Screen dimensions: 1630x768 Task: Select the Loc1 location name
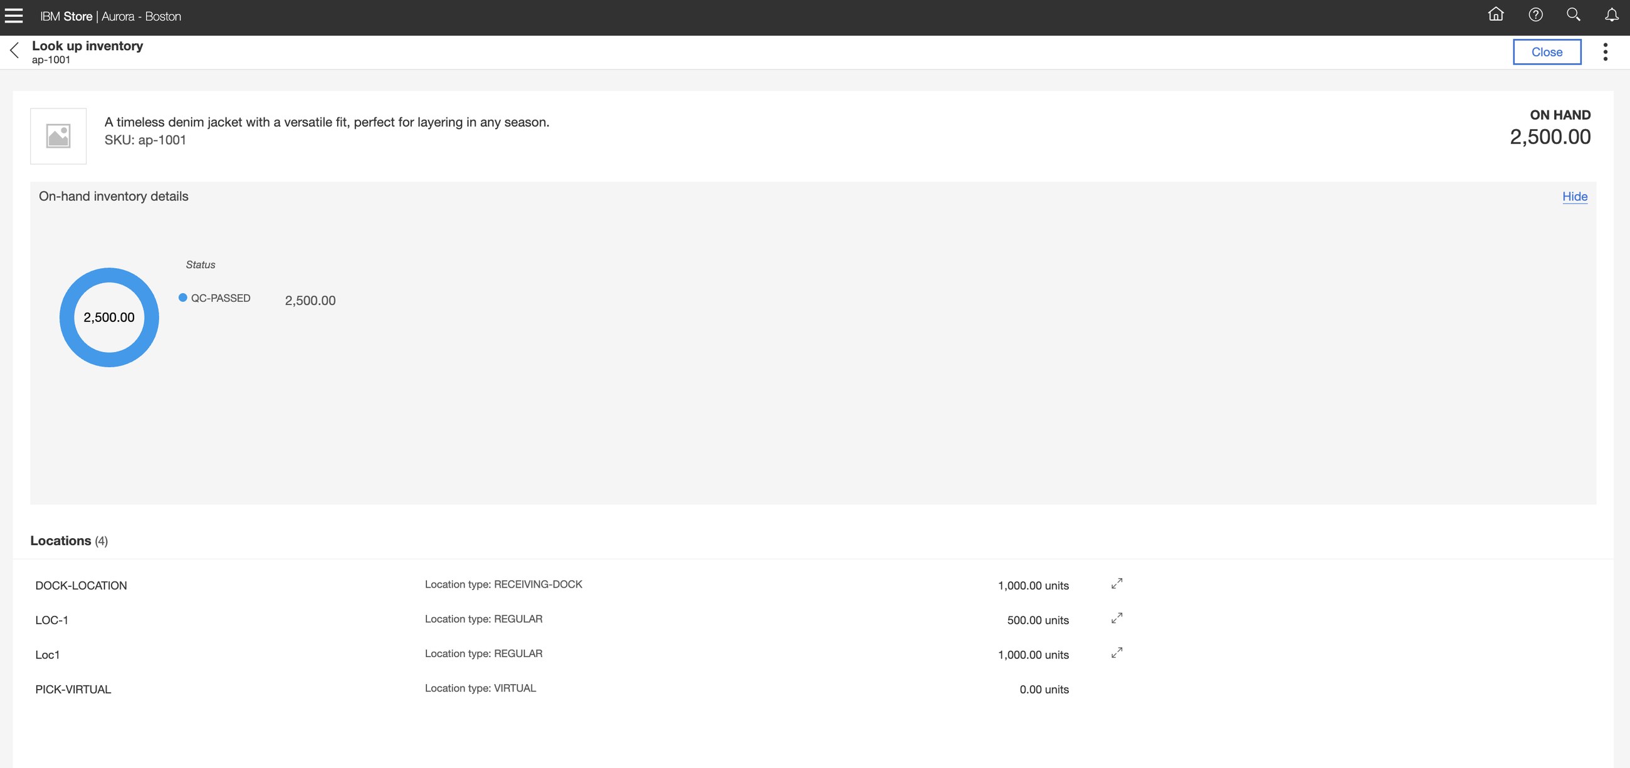pos(48,655)
